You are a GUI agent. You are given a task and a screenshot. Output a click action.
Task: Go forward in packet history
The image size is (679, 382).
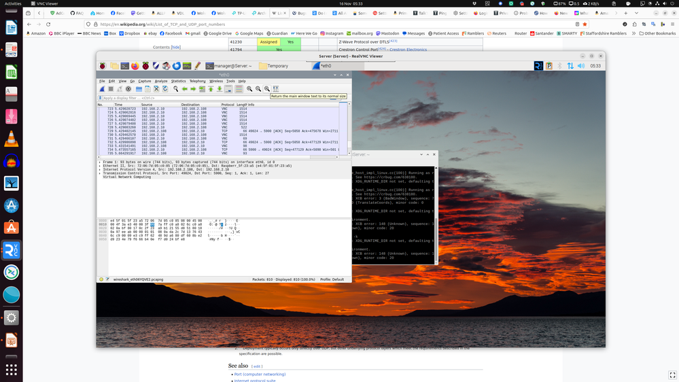coord(193,89)
